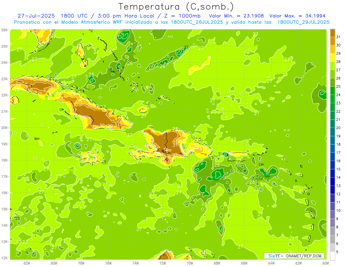346x267 pixels.
Task: Click the green swatch between 26 and 27
Action: (333, 74)
